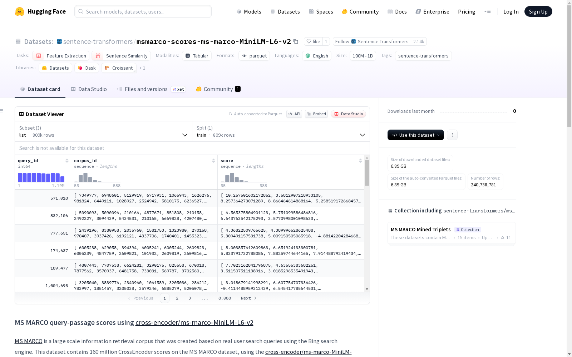Go to the Pricing page

click(x=467, y=11)
